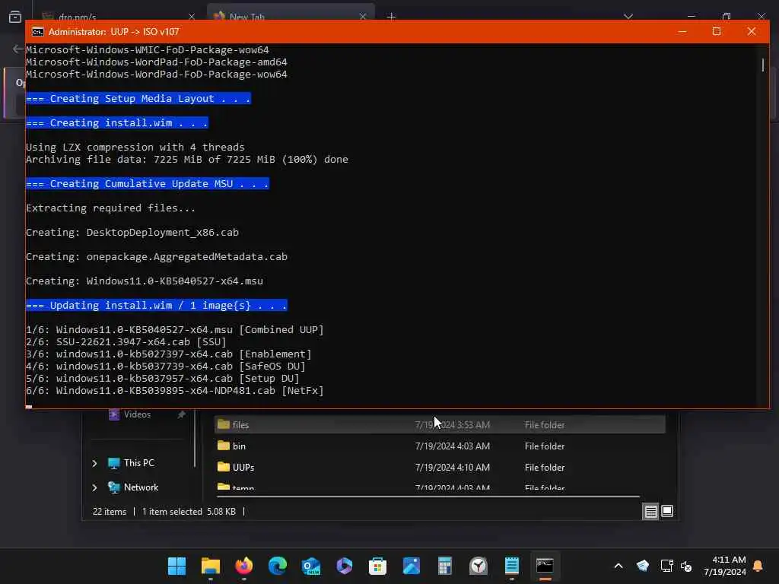Switch to the Command Prompt taskbar icon
Screen dimensions: 779x584
[x=545, y=566]
